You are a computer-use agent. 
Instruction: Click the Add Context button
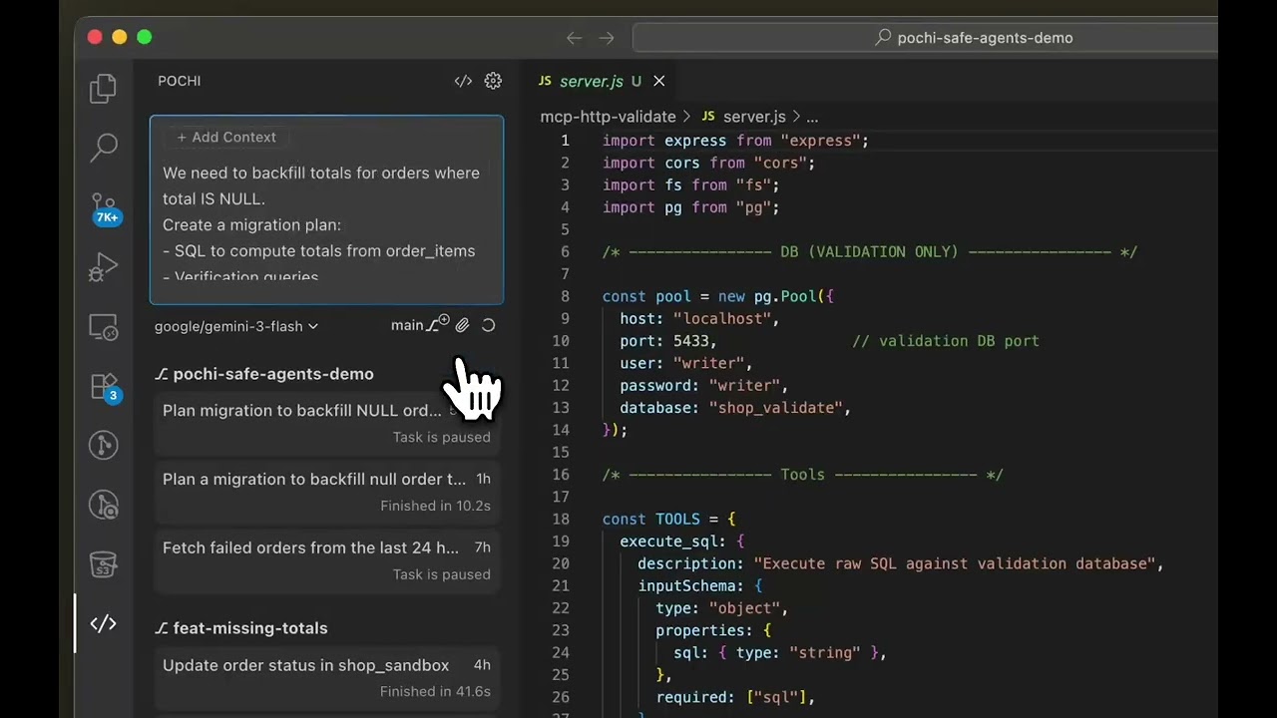pos(226,138)
